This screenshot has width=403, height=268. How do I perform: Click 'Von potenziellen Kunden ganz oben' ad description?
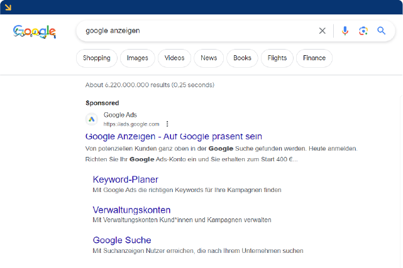tap(221, 149)
